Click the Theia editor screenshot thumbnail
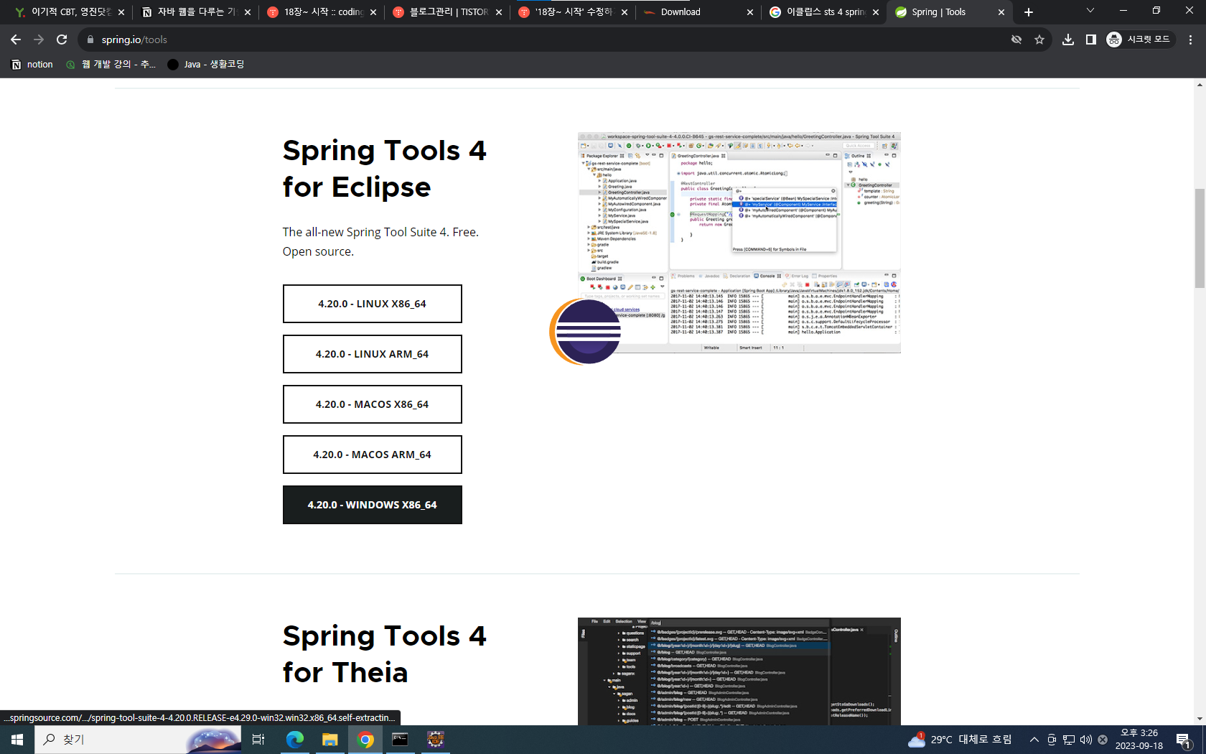1206x754 pixels. coord(739,671)
